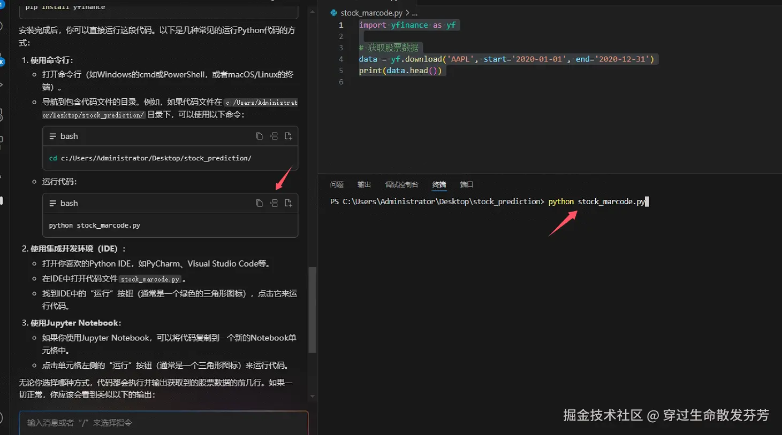This screenshot has height=435, width=782.
Task: Click the 运行代码 bullet text
Action: click(x=59, y=182)
